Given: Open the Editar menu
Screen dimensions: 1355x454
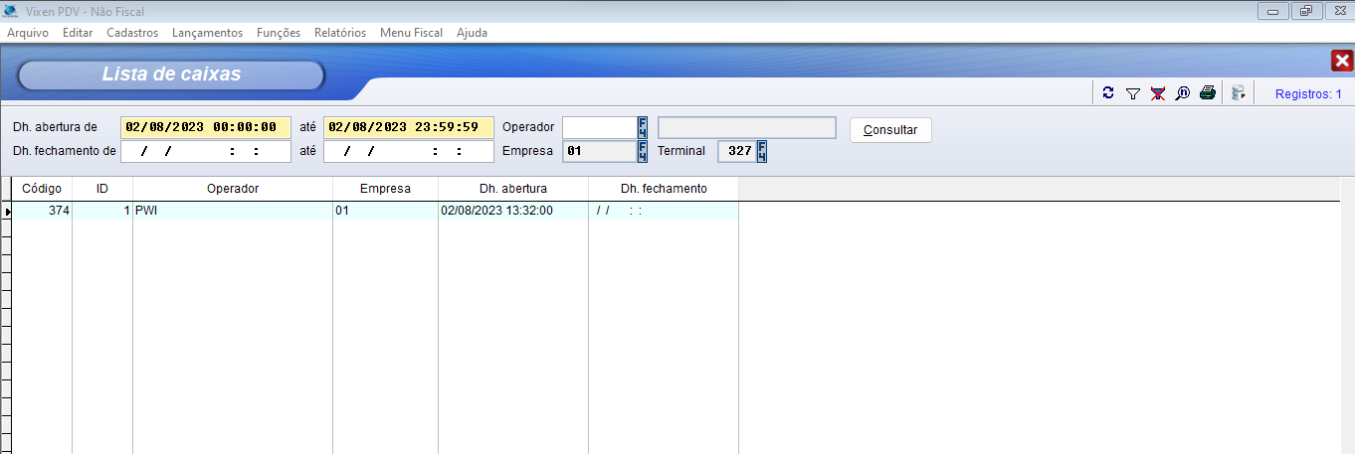Looking at the screenshot, I should pyautogui.click(x=78, y=33).
